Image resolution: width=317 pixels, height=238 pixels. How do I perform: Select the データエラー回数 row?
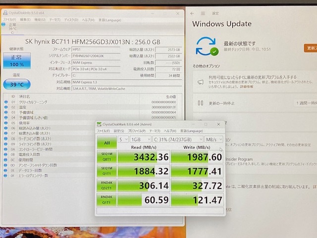pyautogui.click(x=50, y=171)
